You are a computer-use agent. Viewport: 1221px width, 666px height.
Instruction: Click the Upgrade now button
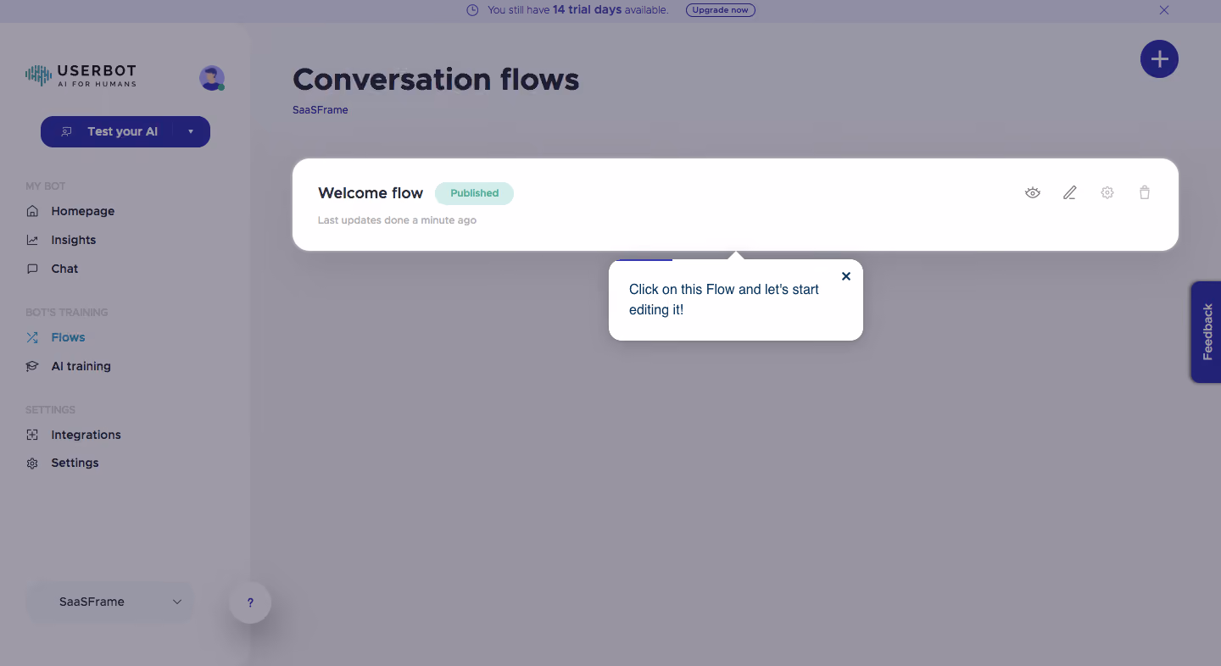click(720, 10)
